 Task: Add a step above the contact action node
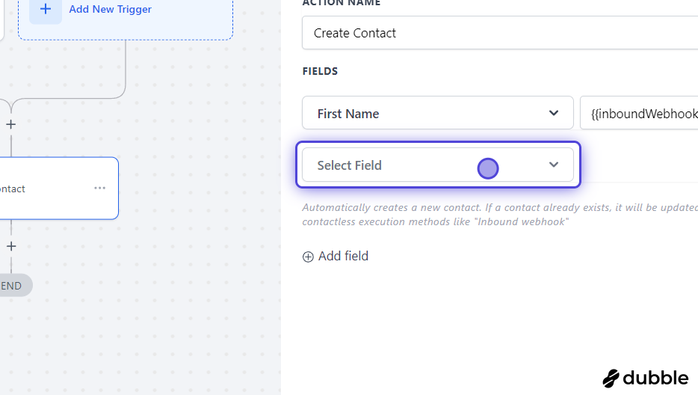pyautogui.click(x=11, y=124)
